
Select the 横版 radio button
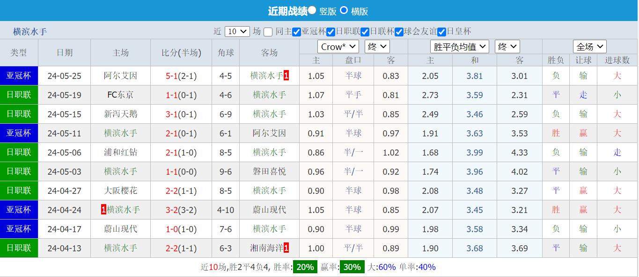pyautogui.click(x=344, y=10)
